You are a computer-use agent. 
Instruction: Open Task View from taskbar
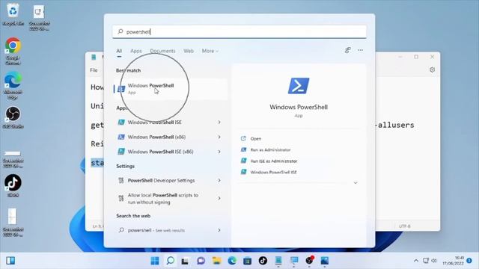[x=185, y=261]
